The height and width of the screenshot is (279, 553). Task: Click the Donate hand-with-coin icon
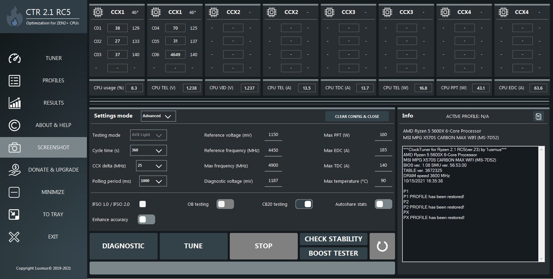[14, 170]
